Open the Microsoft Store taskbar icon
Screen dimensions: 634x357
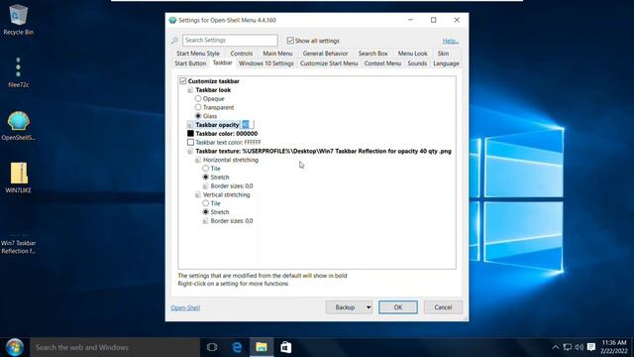click(x=286, y=347)
